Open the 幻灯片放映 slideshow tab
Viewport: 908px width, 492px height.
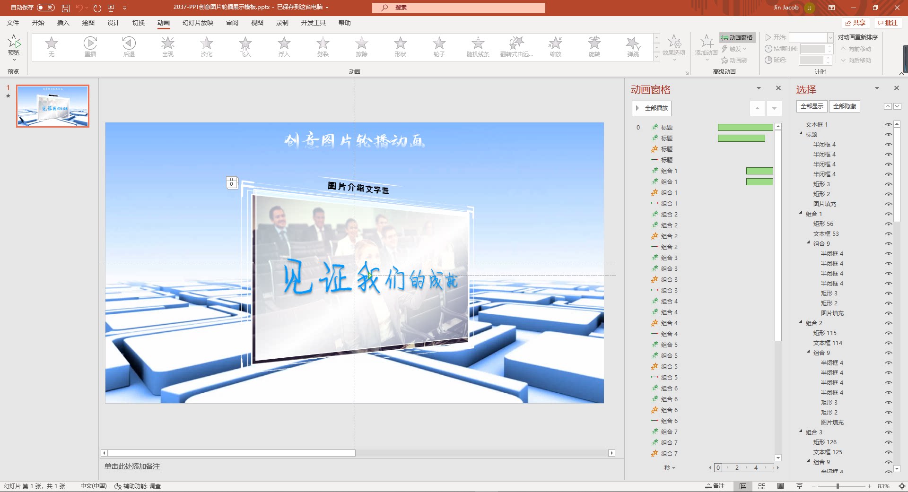coord(198,23)
